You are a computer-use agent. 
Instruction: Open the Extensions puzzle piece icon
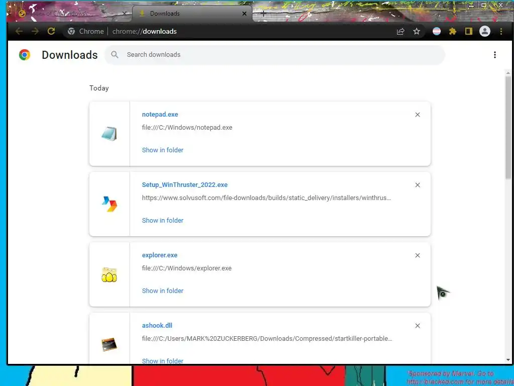click(453, 32)
